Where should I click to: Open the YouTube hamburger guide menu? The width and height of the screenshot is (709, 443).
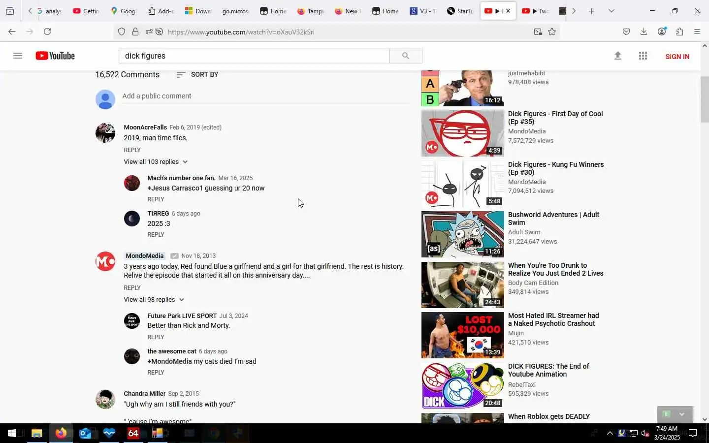tap(18, 56)
